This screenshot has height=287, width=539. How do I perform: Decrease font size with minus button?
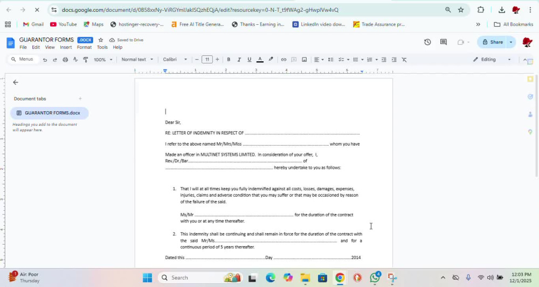[x=197, y=60]
